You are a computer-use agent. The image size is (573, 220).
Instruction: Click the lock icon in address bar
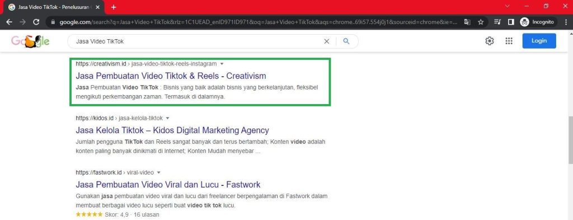[53, 22]
